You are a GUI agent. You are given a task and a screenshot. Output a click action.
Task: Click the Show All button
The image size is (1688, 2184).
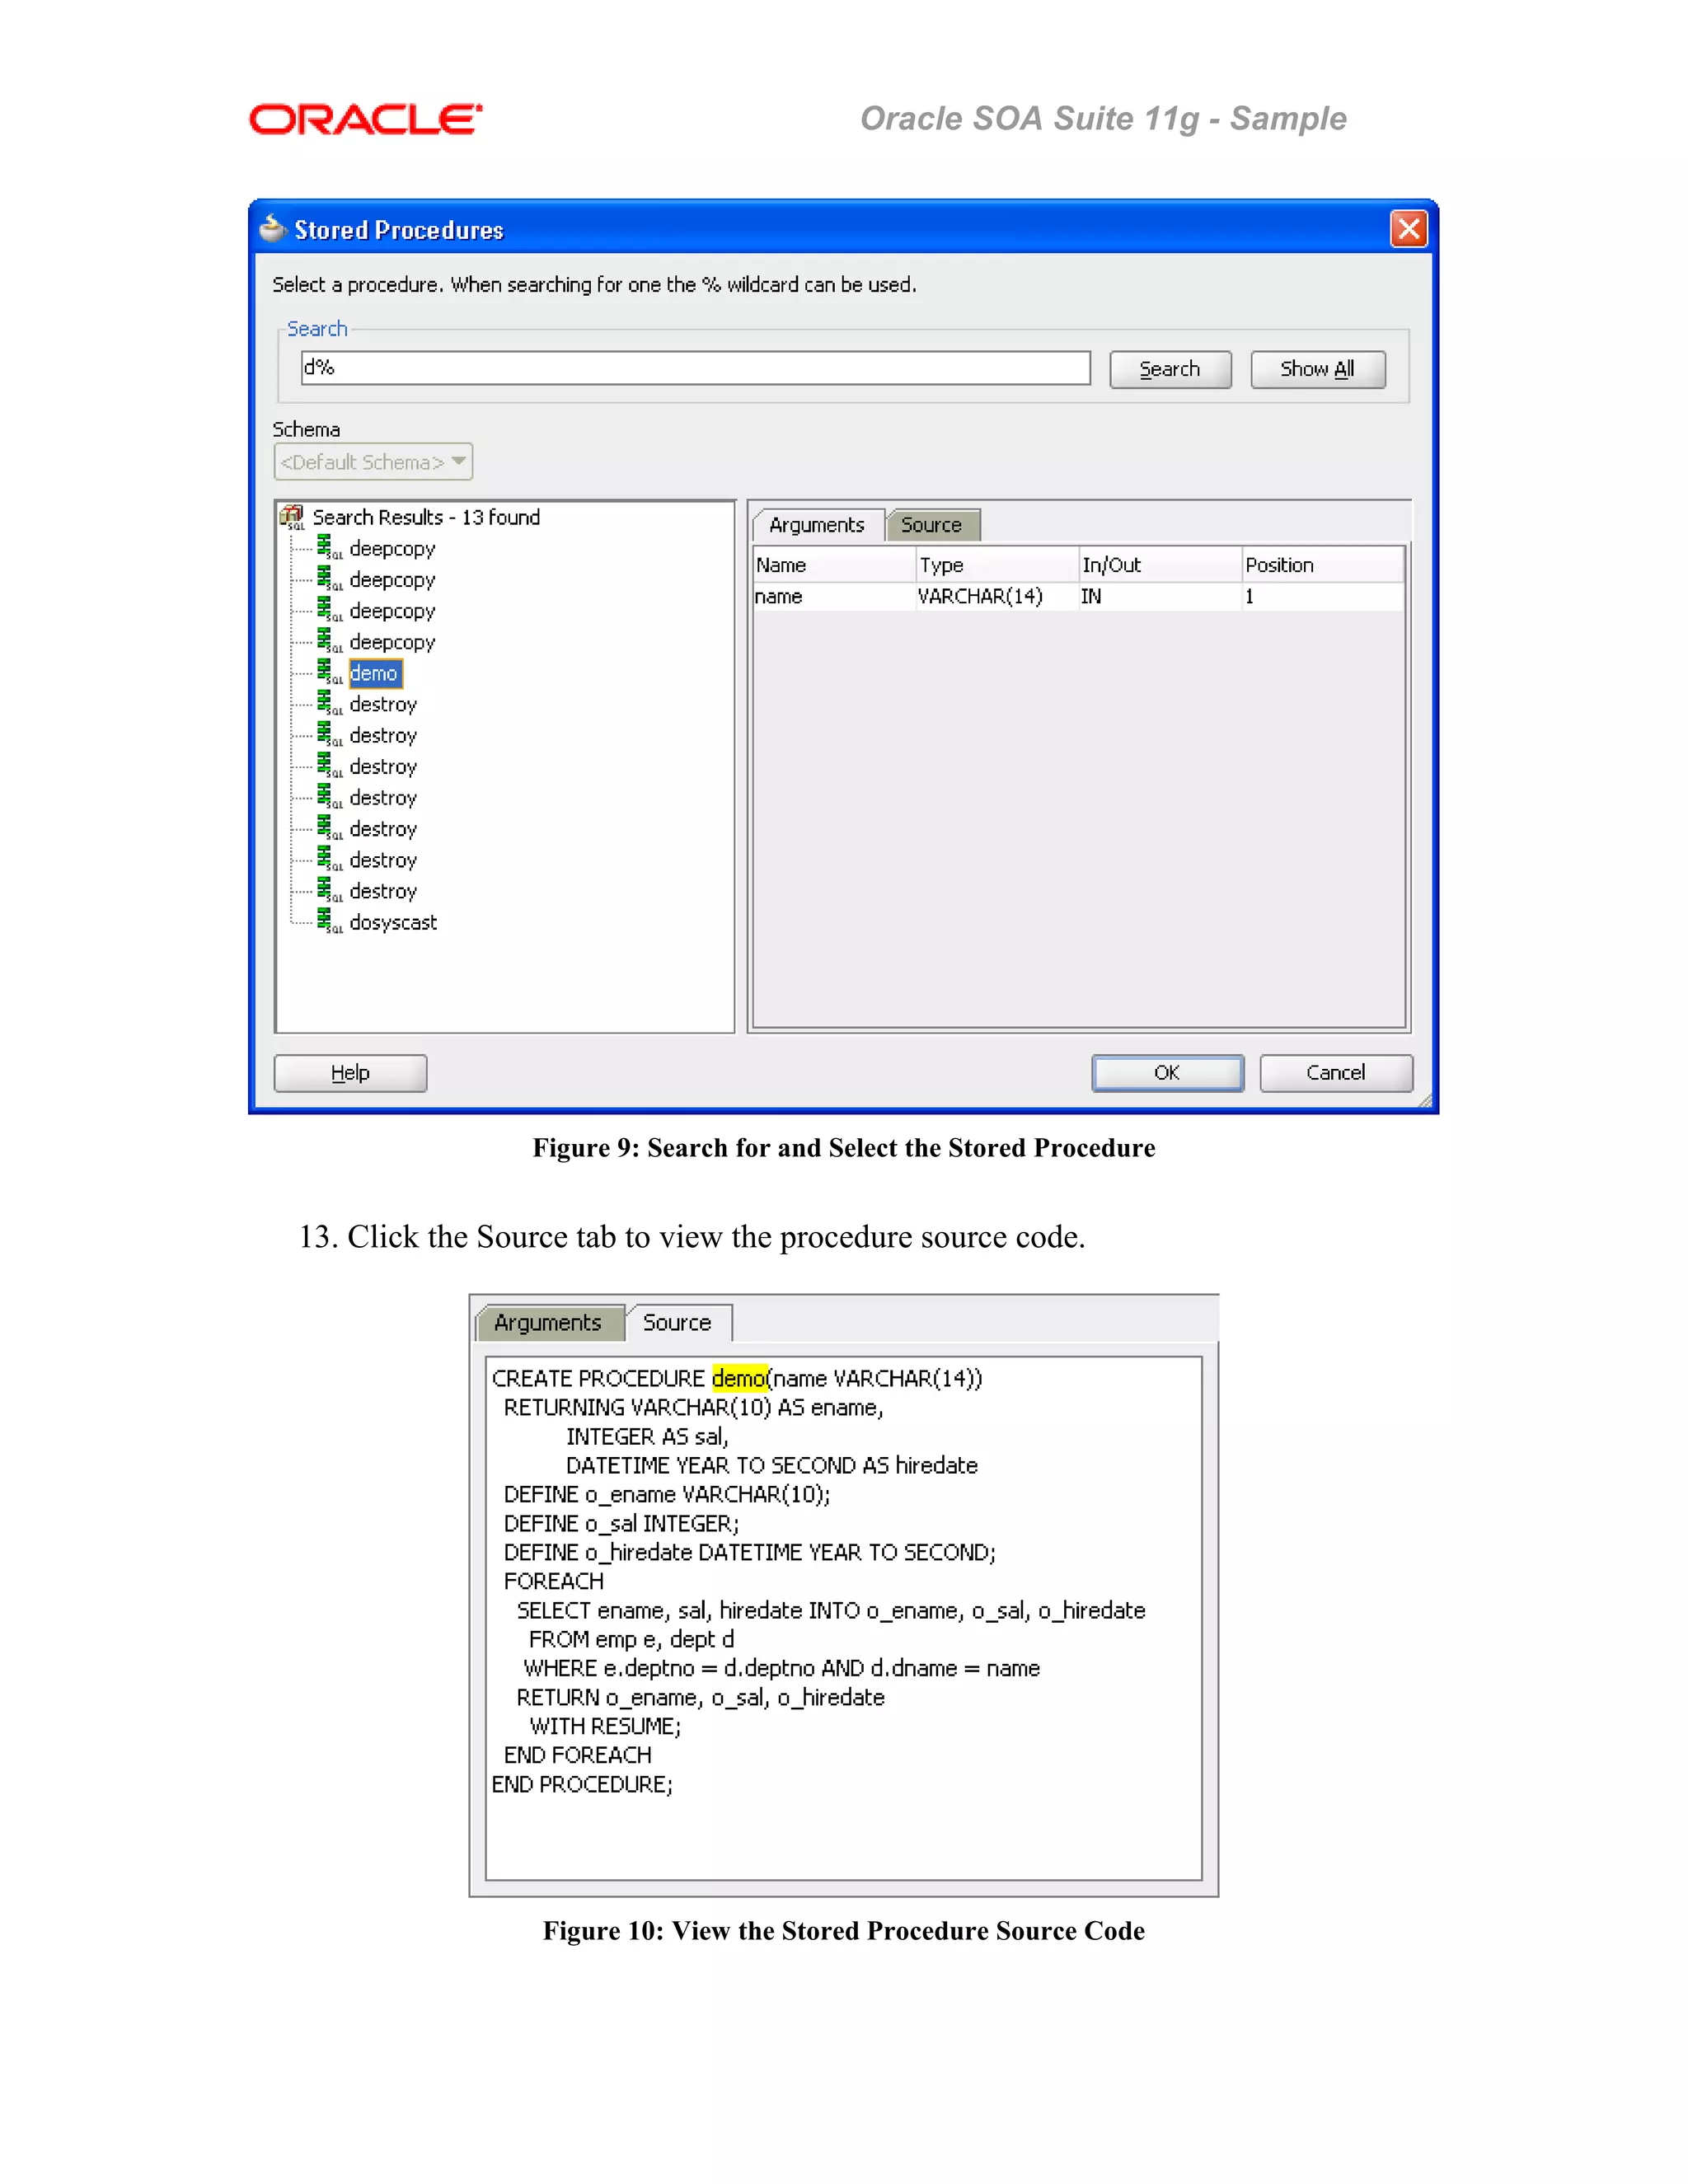[x=1317, y=369]
